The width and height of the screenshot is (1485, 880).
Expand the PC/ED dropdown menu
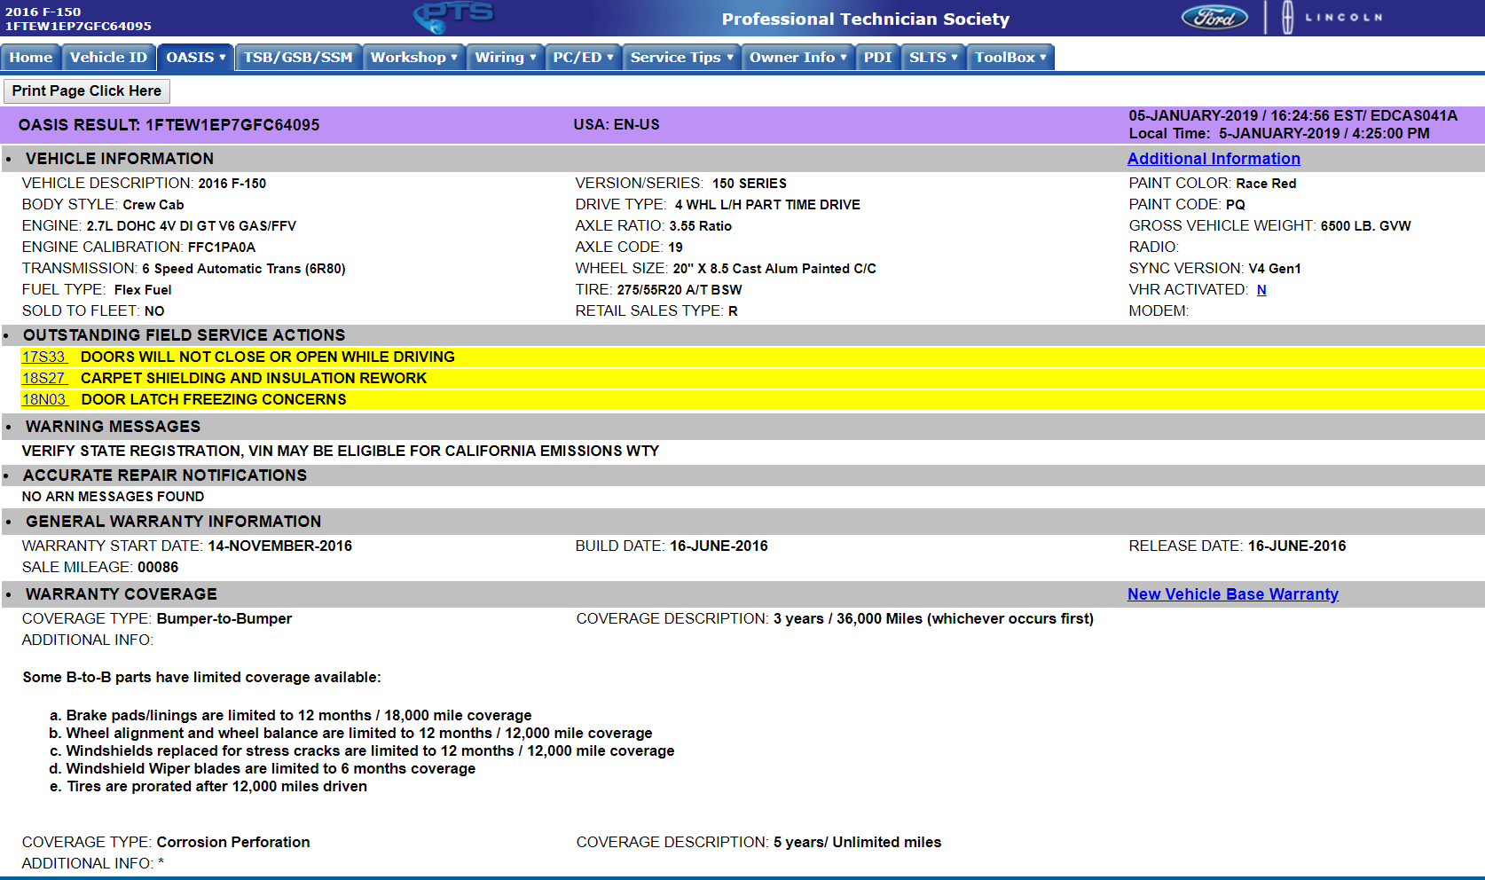583,58
